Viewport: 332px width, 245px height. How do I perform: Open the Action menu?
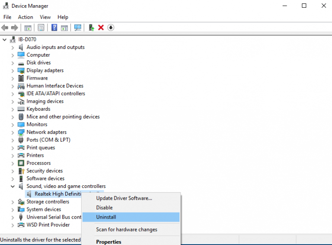point(26,17)
